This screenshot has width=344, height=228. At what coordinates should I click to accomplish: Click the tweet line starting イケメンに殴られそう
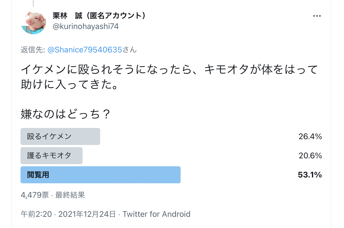(169, 70)
